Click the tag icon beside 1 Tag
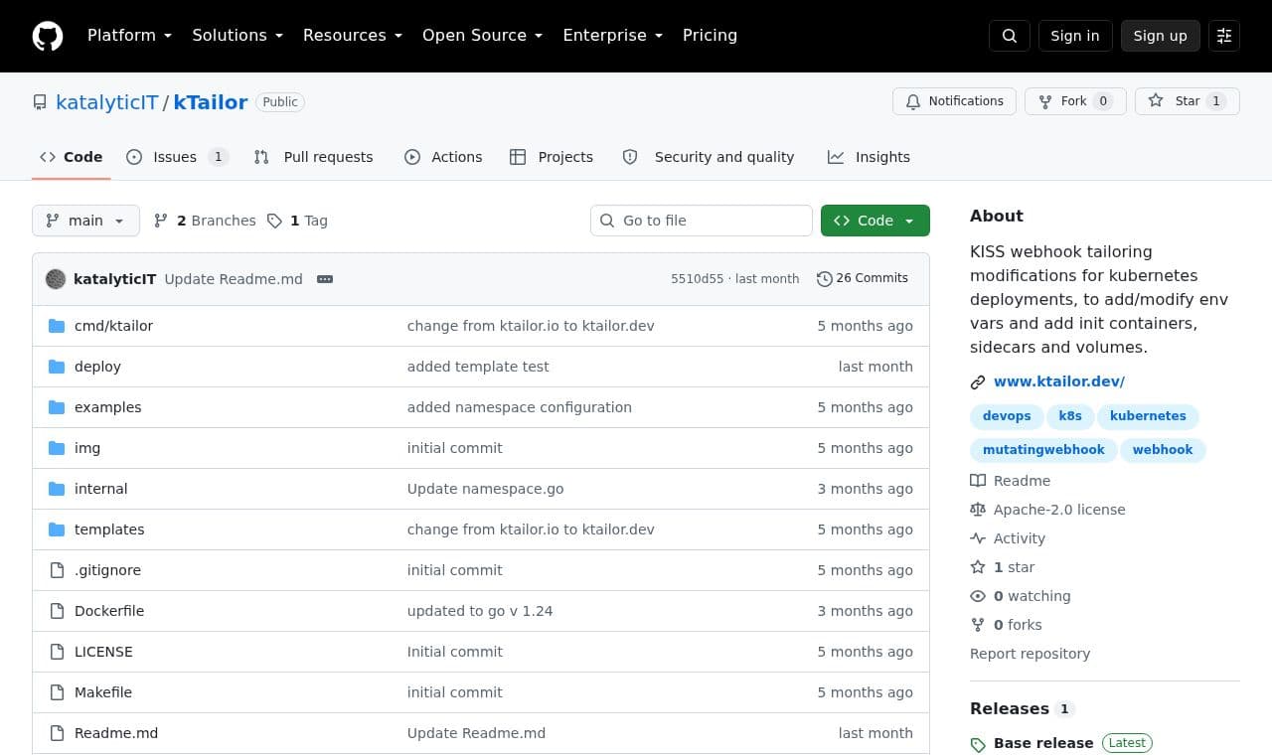 click(x=274, y=221)
